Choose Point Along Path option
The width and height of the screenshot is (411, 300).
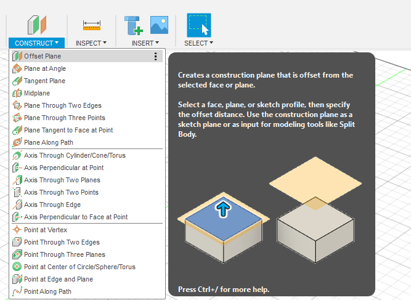coord(47,291)
